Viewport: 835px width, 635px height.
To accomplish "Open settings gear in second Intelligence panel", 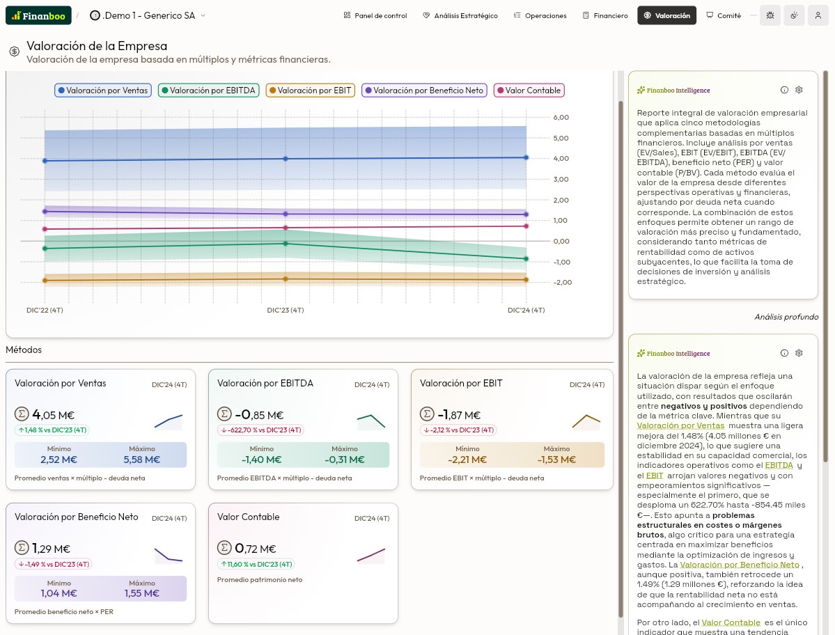I will 799,353.
